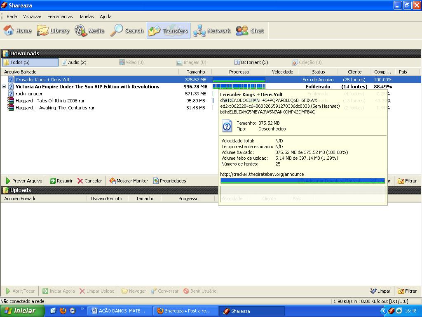Viewport: 422px width, 317px height.
Task: Resume the download with Resumir
Action: pyautogui.click(x=61, y=181)
